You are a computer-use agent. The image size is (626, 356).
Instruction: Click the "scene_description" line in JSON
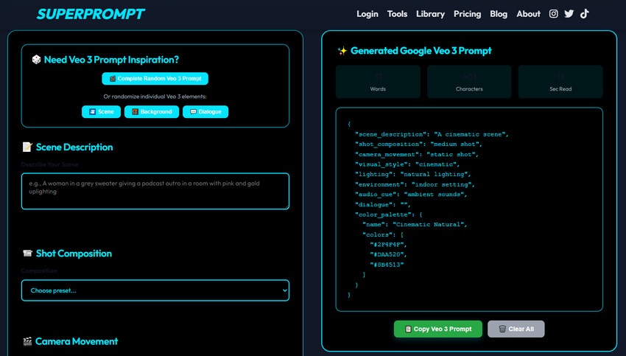pyautogui.click(x=432, y=135)
